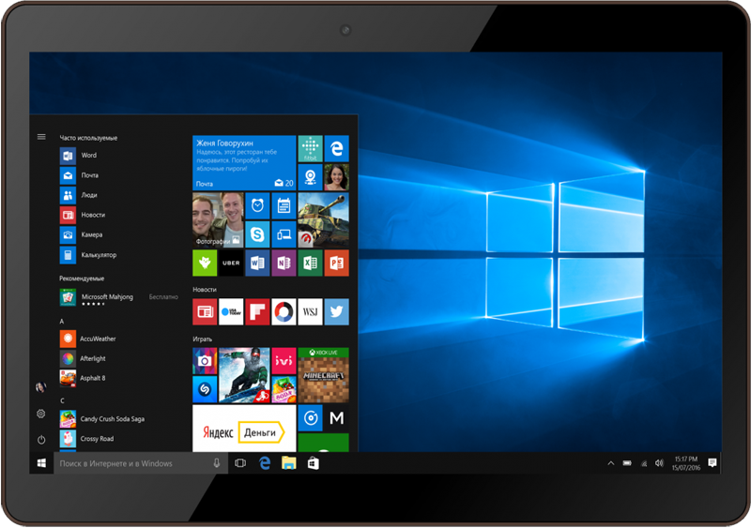The height and width of the screenshot is (528, 751).
Task: Open the Flipboard tile
Action: 257,312
